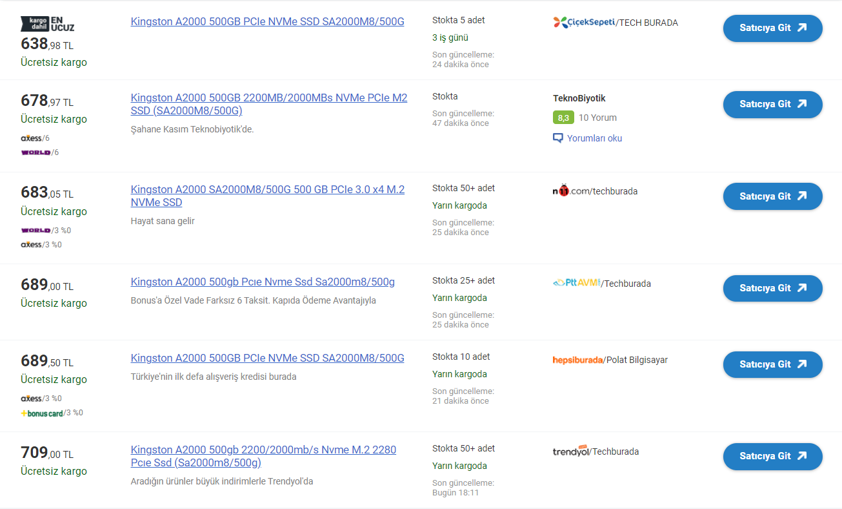Open the n11 PCIe 3.0 x4 product link
This screenshot has height=509, width=842.
(x=268, y=196)
